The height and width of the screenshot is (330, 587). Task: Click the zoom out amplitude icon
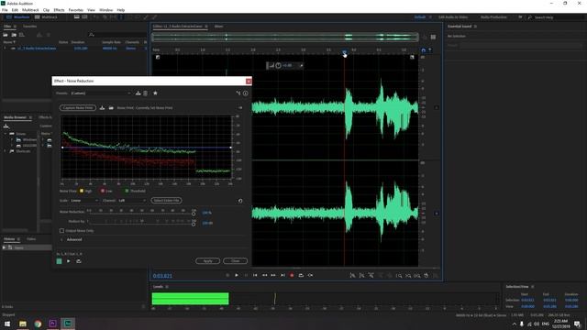(x=361, y=276)
